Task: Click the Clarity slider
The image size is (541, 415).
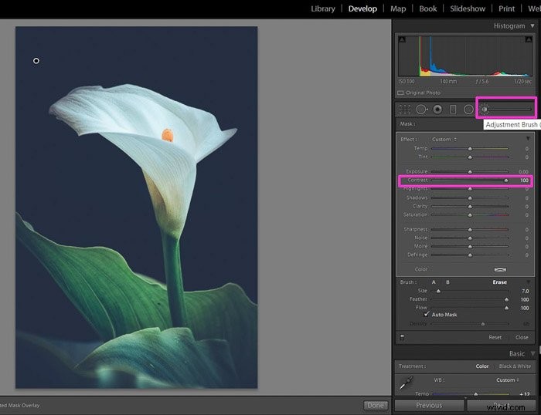Action: [x=470, y=207]
